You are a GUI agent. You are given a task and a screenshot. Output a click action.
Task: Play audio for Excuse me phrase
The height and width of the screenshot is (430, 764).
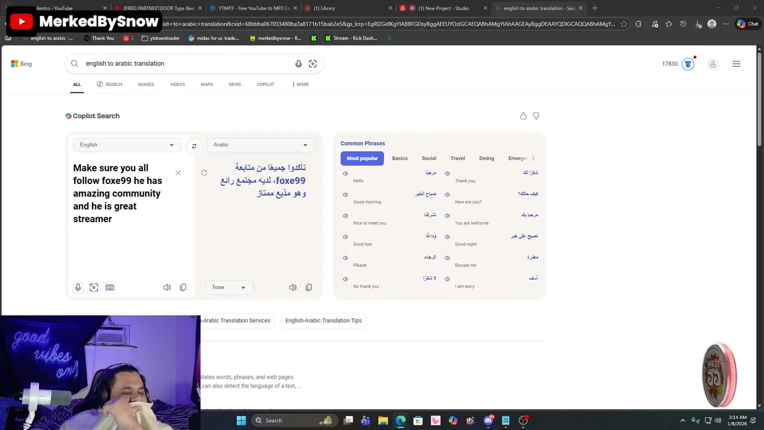pos(447,258)
